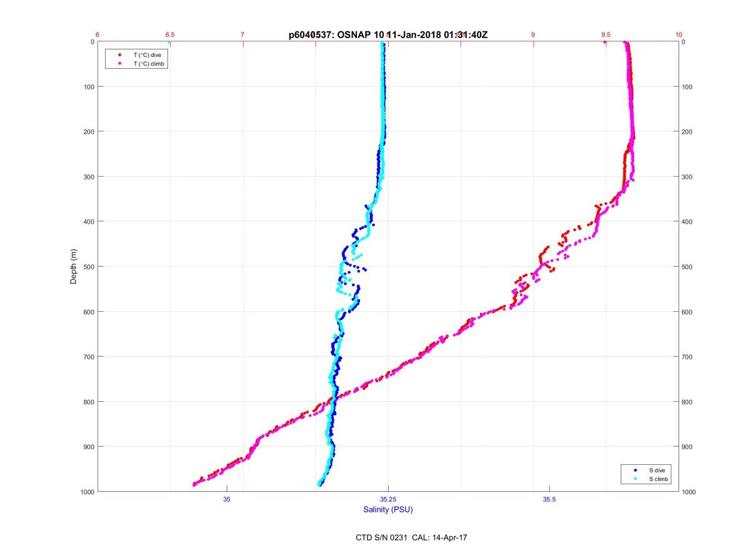
Task: Click the red '7' temperature tick label
Action: 242,35
